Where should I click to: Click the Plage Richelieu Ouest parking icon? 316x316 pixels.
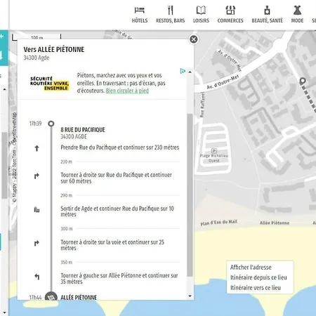coord(214,150)
